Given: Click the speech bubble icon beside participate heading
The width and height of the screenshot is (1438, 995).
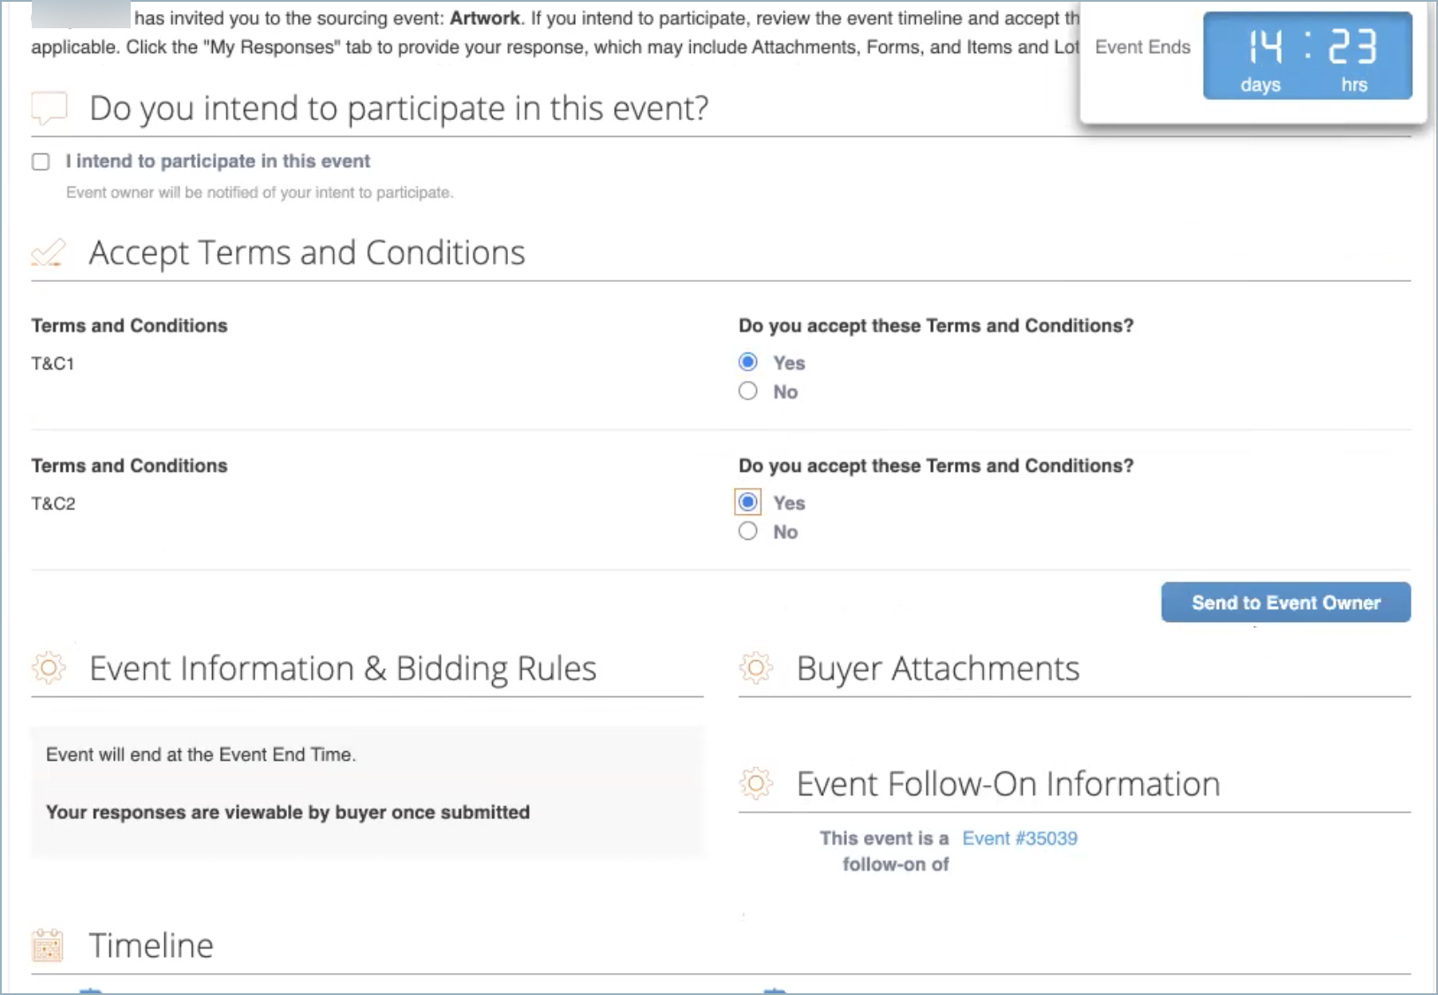Looking at the screenshot, I should 49,108.
